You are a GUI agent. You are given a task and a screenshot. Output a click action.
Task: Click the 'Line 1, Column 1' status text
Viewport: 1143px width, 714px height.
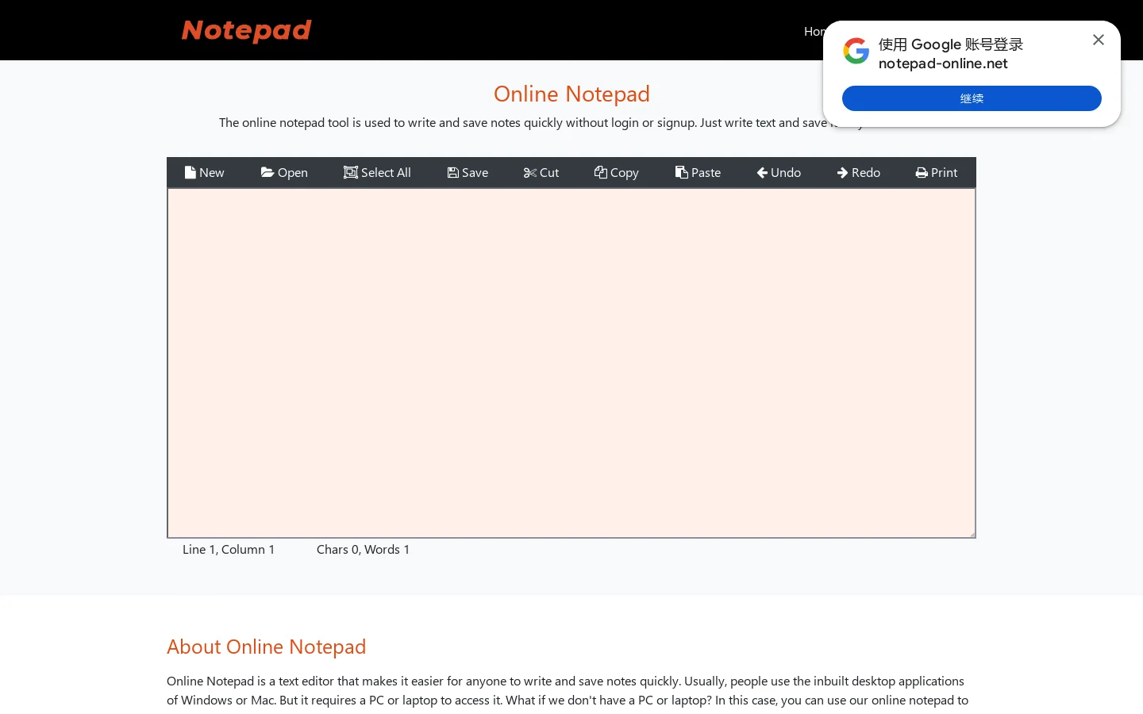[x=229, y=549]
